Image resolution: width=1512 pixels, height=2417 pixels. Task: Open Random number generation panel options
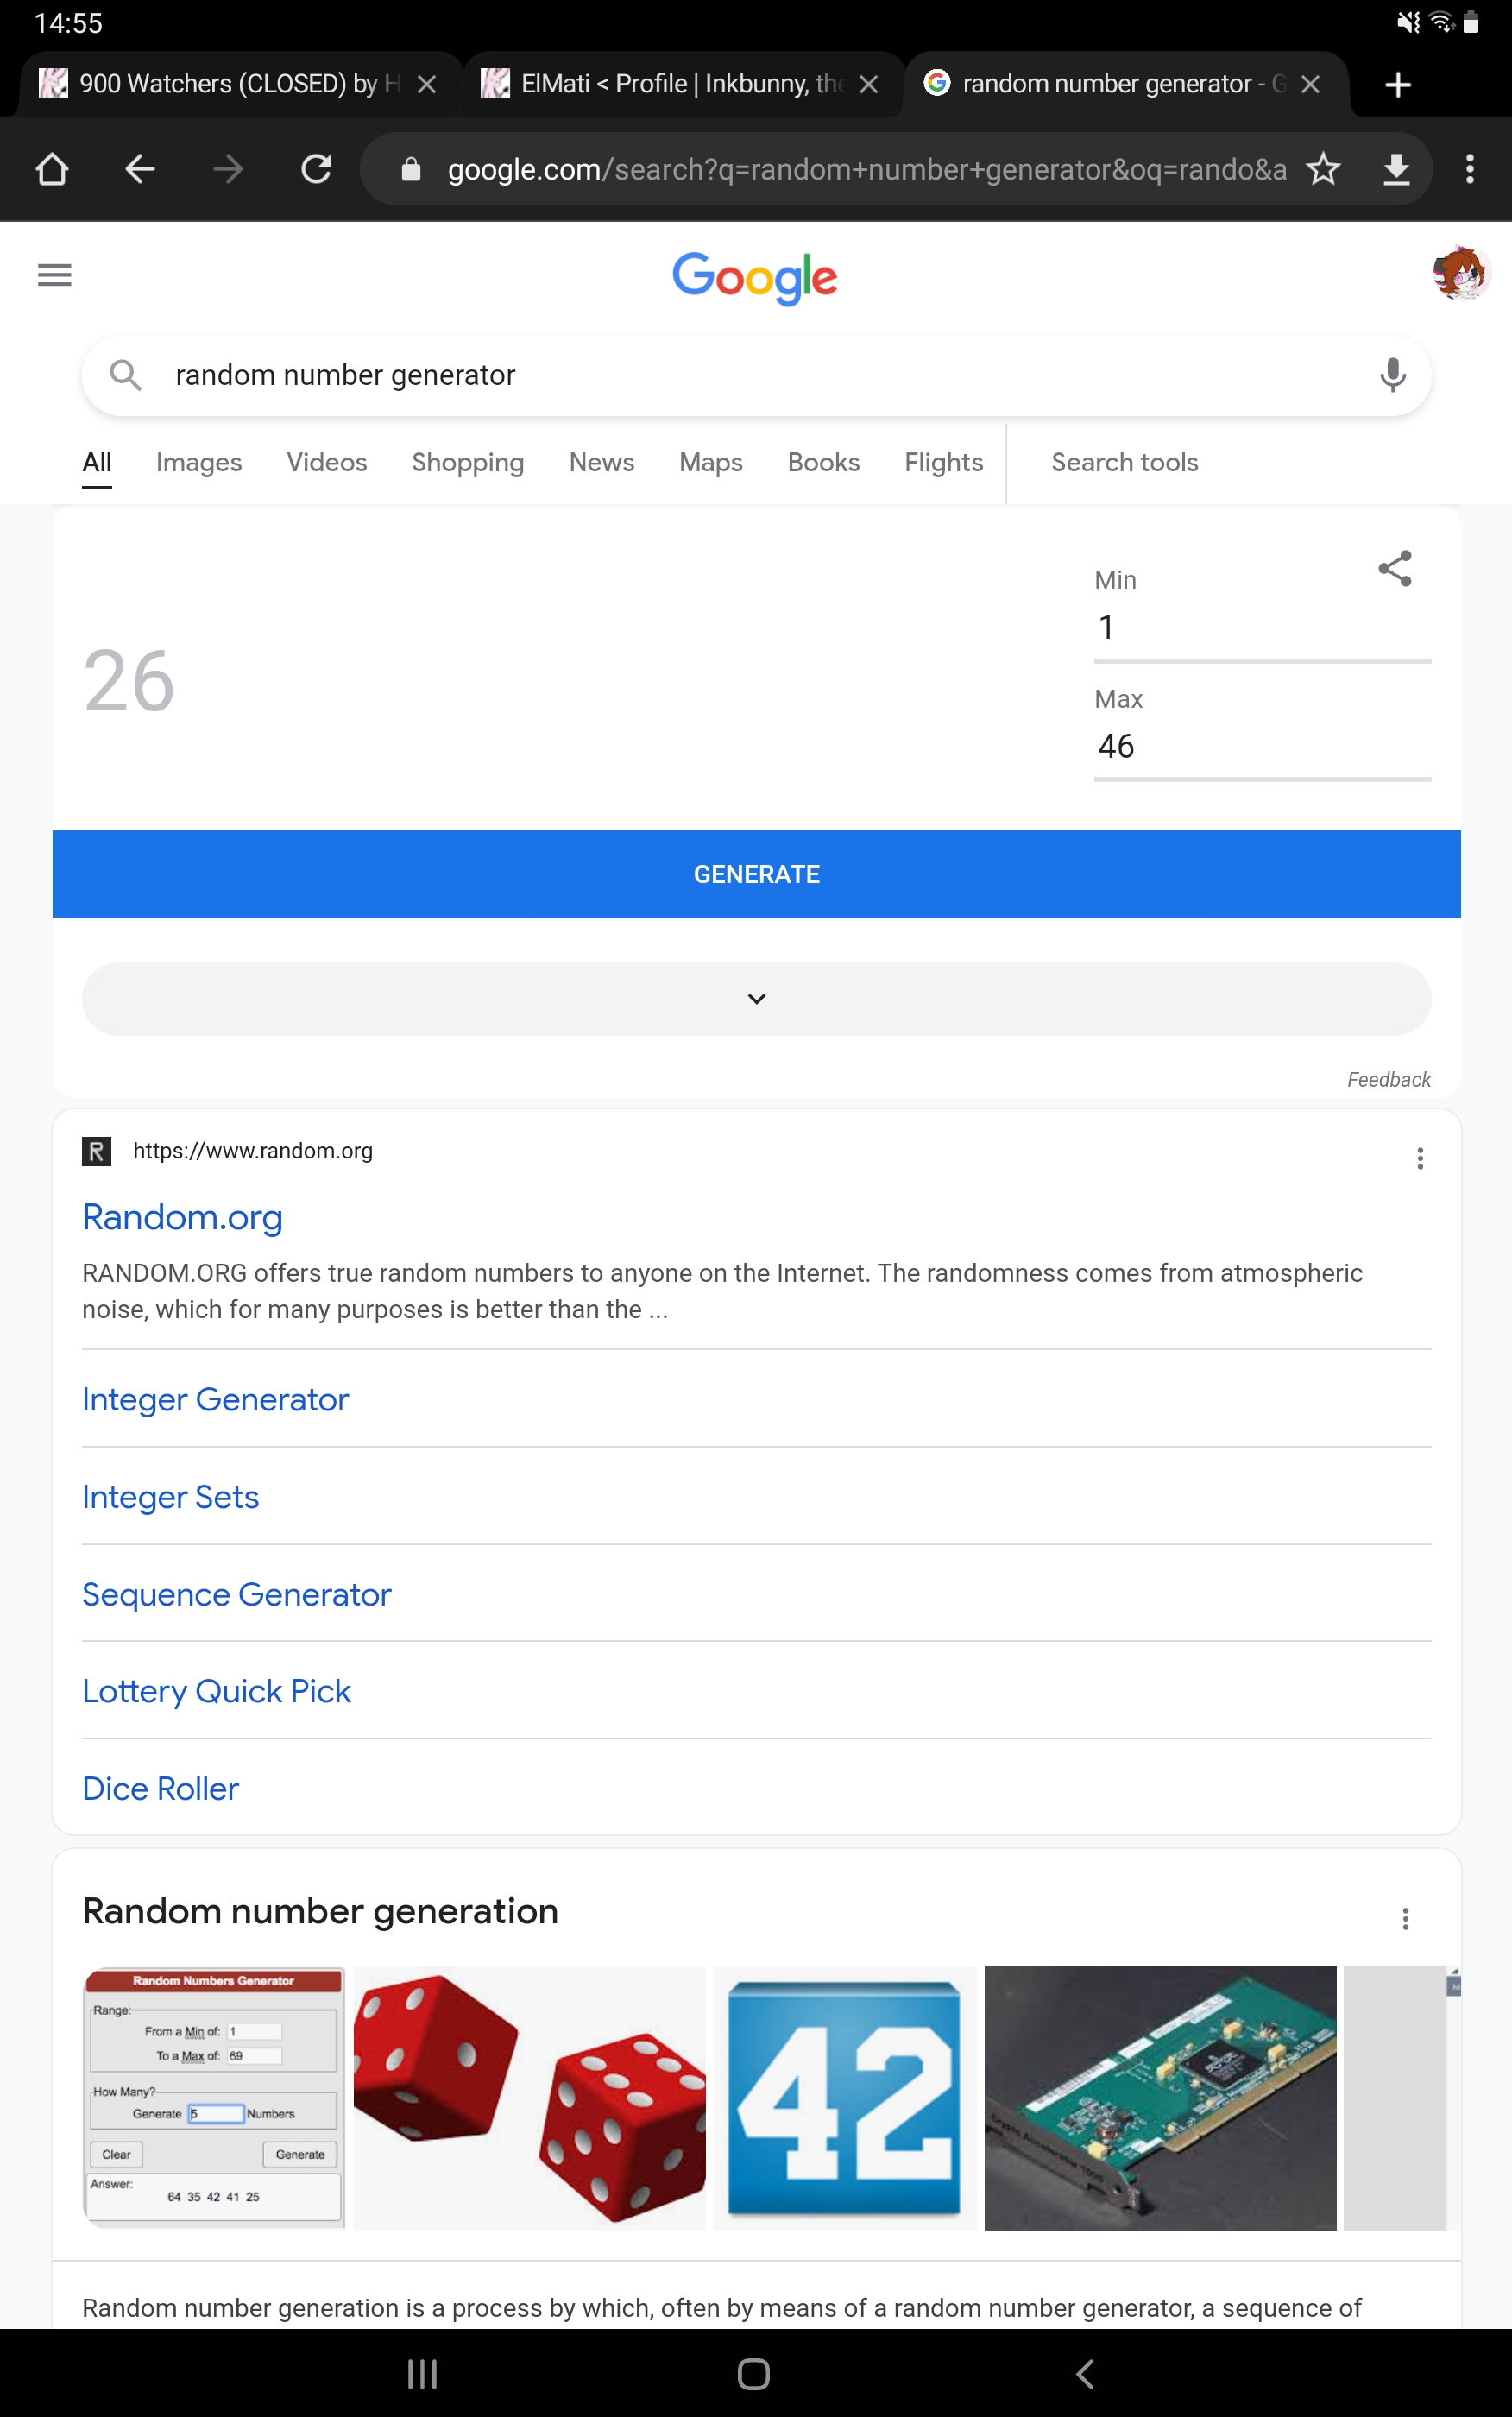1405,1918
